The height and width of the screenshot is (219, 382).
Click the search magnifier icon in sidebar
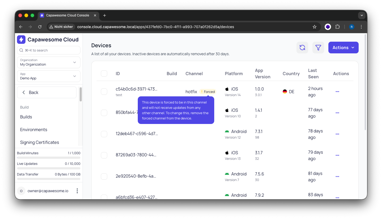(21, 50)
